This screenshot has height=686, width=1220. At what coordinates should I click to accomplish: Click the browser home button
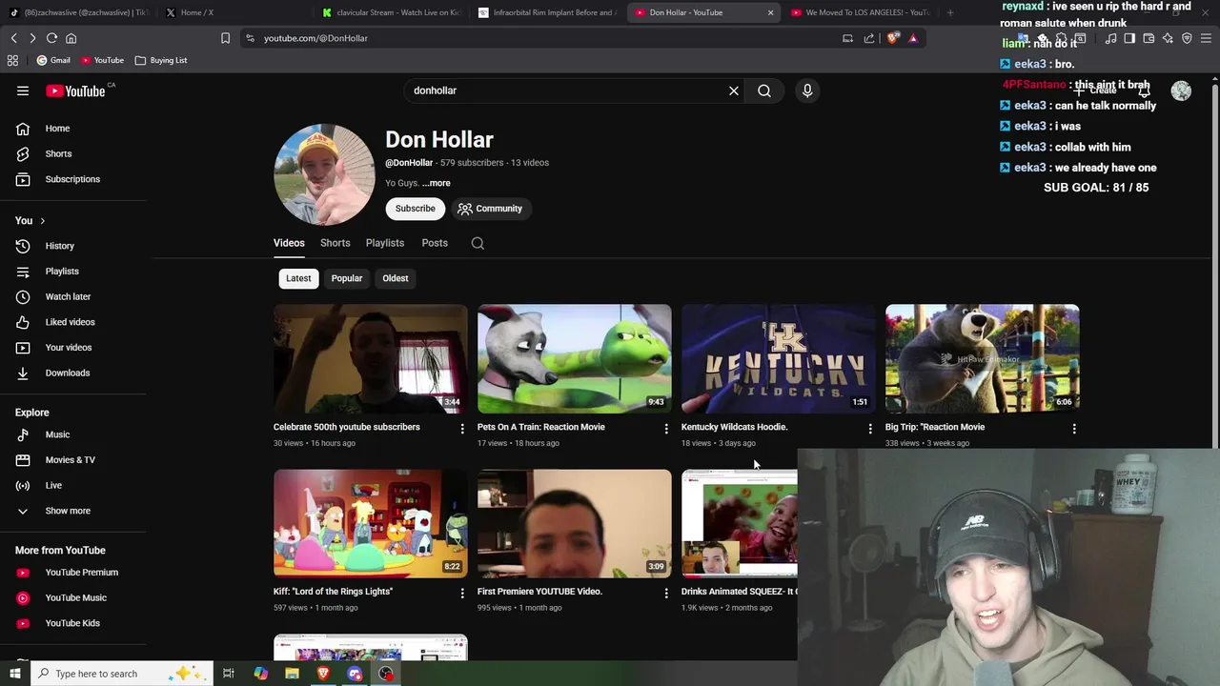[71, 38]
